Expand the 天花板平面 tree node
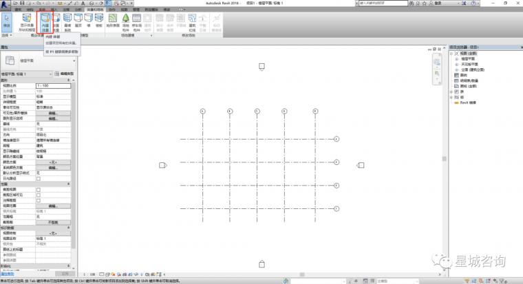Image resolution: width=523 pixels, height=284 pixels. (456, 65)
